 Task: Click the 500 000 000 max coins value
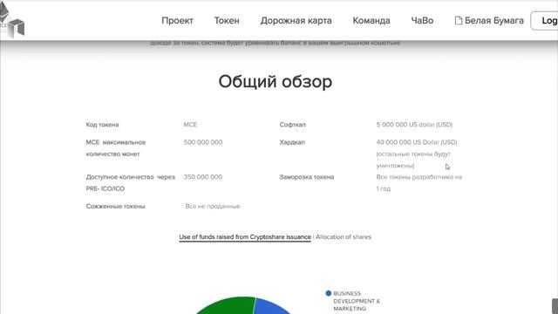tap(203, 142)
